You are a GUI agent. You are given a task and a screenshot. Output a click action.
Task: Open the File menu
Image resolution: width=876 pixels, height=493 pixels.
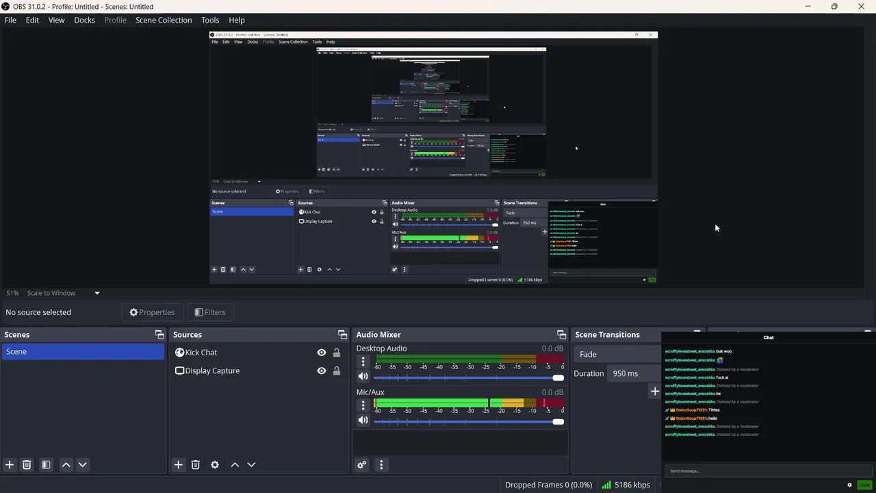point(10,20)
